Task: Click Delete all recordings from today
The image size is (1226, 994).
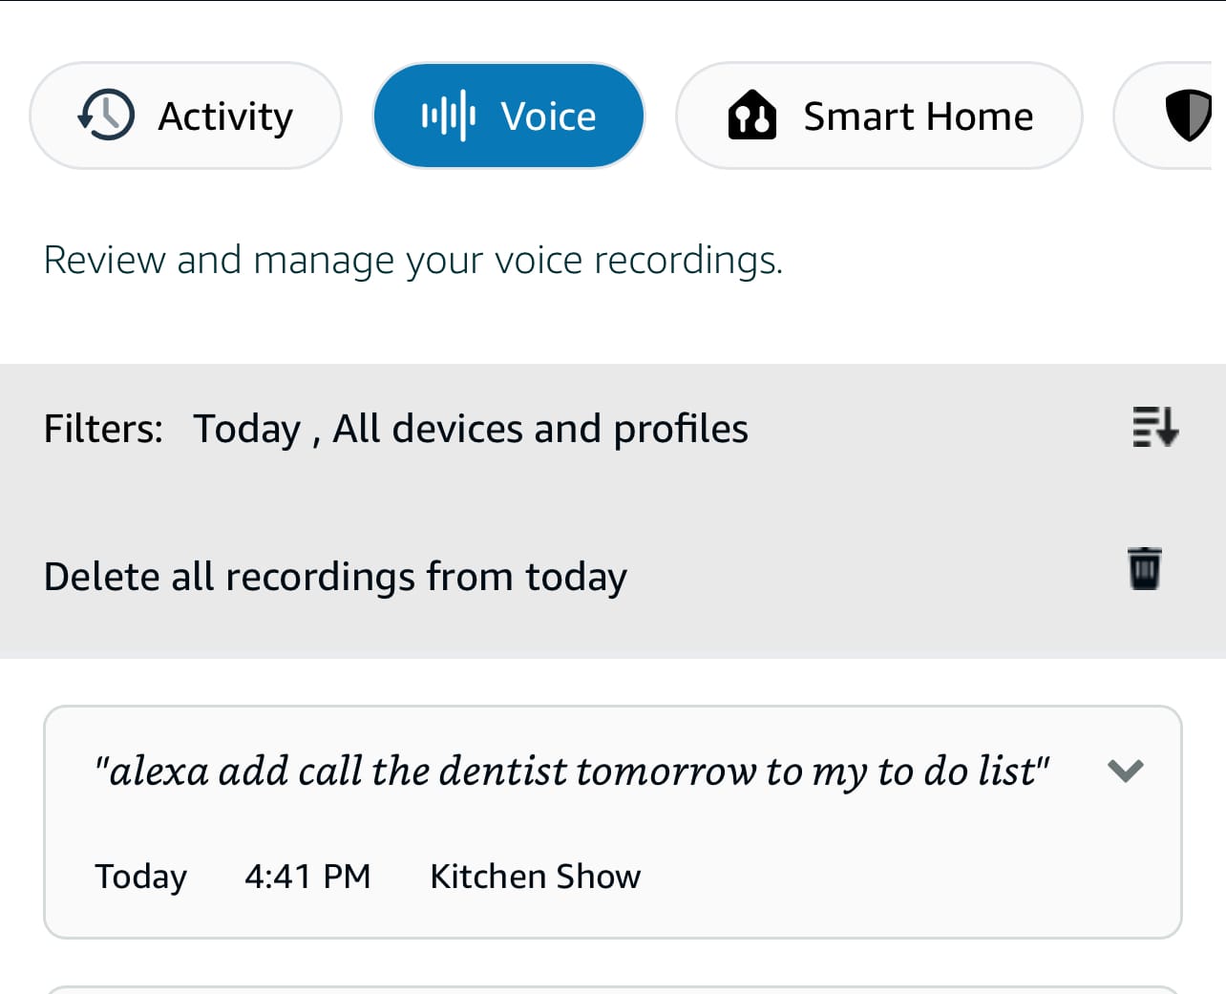Action: tap(335, 576)
